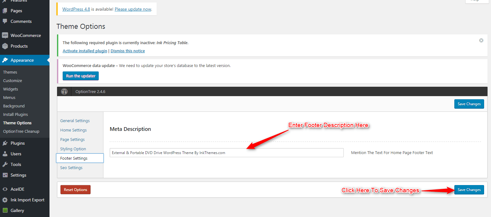The image size is (491, 217).
Task: Click Dismiss this notice link
Action: tap(128, 51)
